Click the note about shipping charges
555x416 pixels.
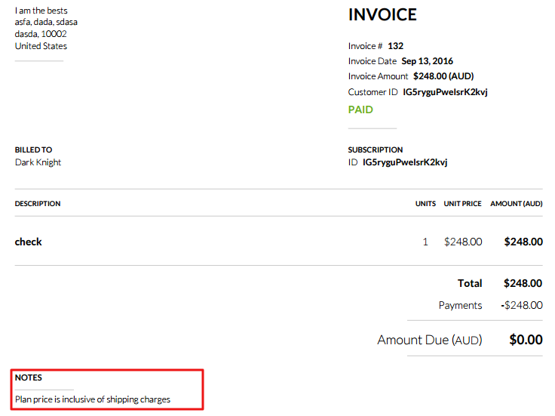[93, 399]
